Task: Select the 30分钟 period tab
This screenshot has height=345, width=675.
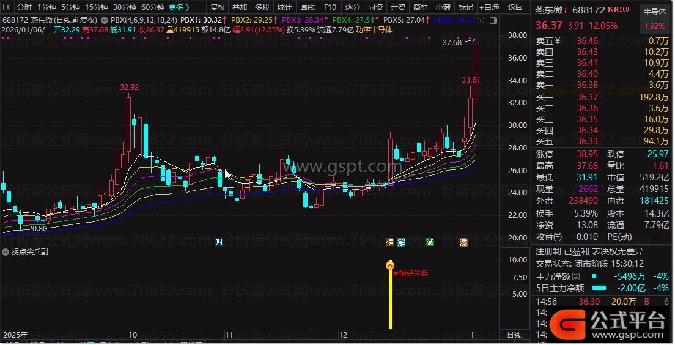Action: 125,7
